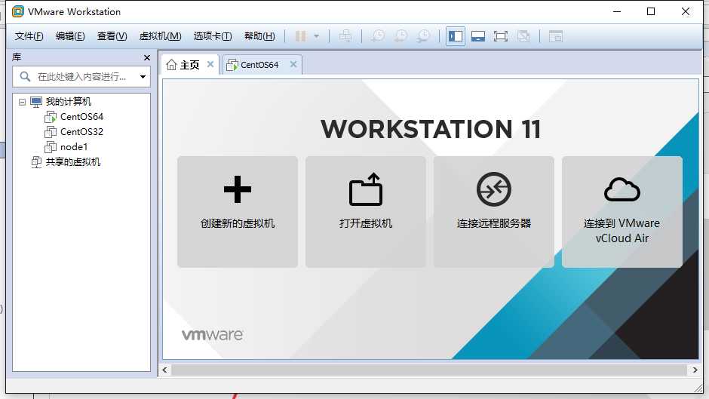Open the 帮助(H) menu
709x399 pixels.
click(x=259, y=36)
